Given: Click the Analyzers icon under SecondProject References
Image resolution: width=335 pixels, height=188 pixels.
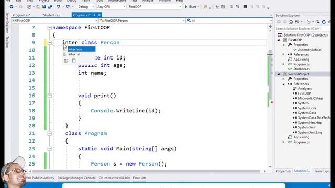Looking at the screenshot, I should click(295, 88).
